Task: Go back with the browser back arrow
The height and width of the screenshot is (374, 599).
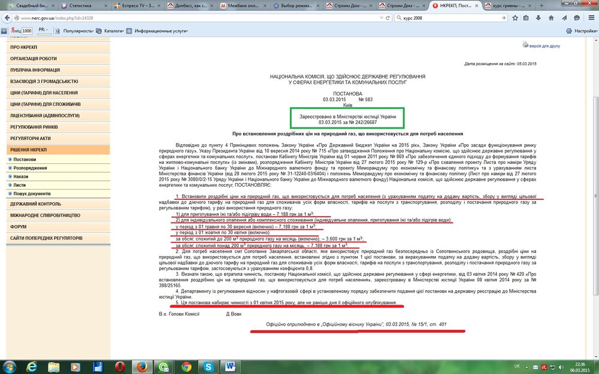Action: (7, 18)
